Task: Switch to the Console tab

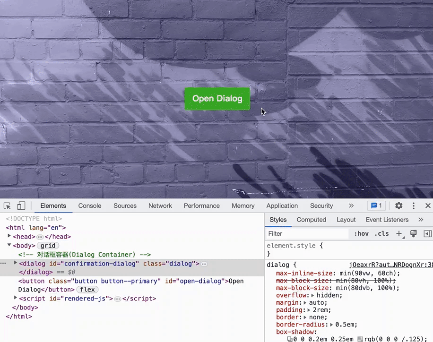Action: click(90, 205)
